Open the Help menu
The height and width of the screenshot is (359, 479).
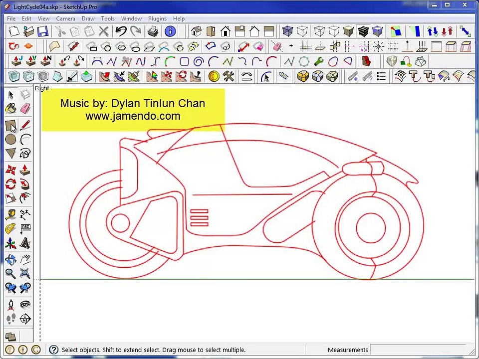click(x=179, y=18)
